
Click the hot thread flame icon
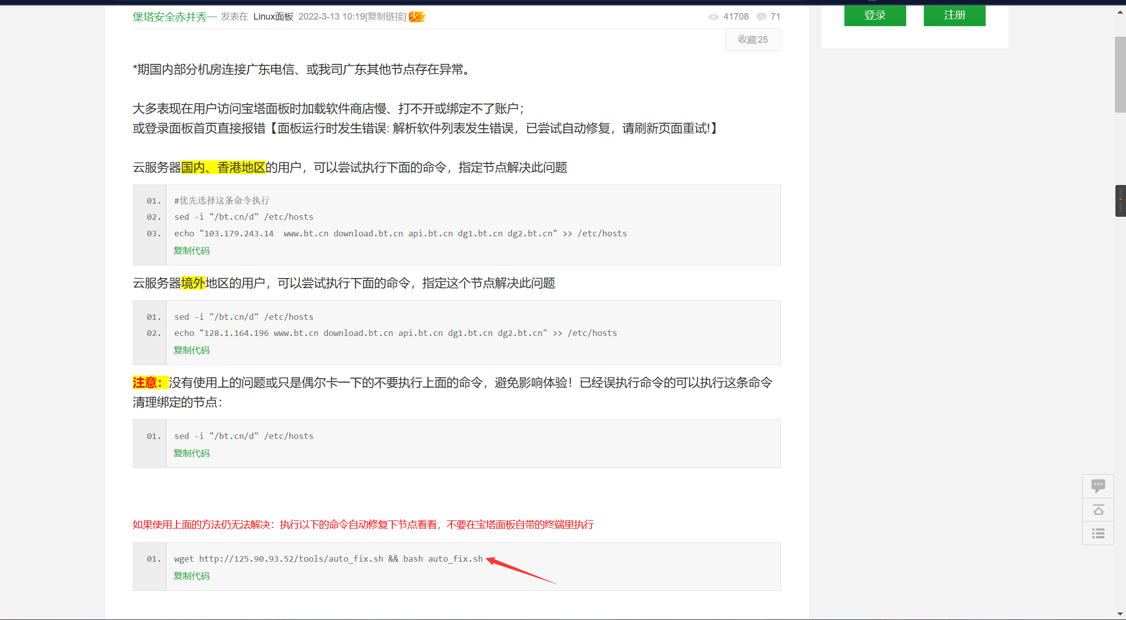point(417,17)
